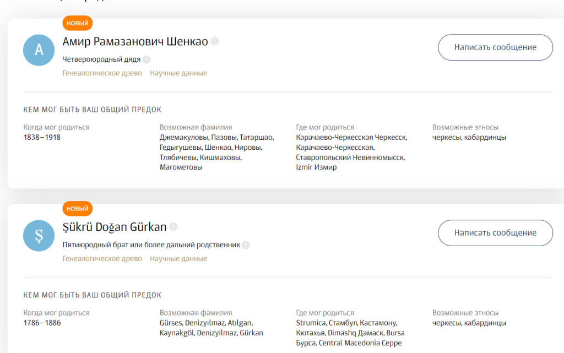Show Научные данные for Şükrü Gürkan
Screen dimensions: 564x353
point(178,258)
